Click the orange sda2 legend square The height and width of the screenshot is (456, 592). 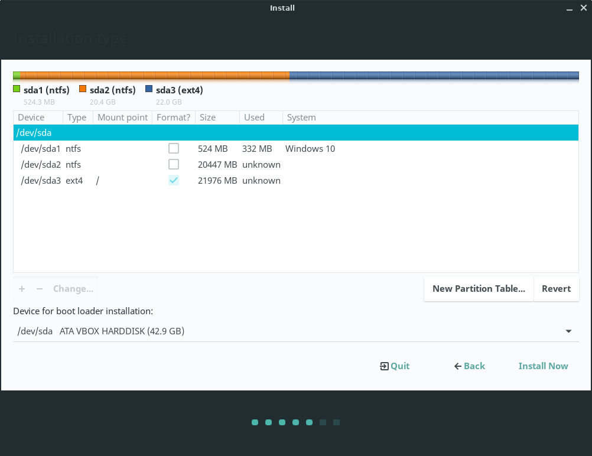(83, 89)
